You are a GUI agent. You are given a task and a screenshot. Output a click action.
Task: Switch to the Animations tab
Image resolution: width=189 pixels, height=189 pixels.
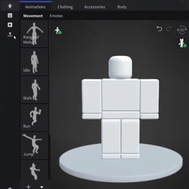pos(36,7)
